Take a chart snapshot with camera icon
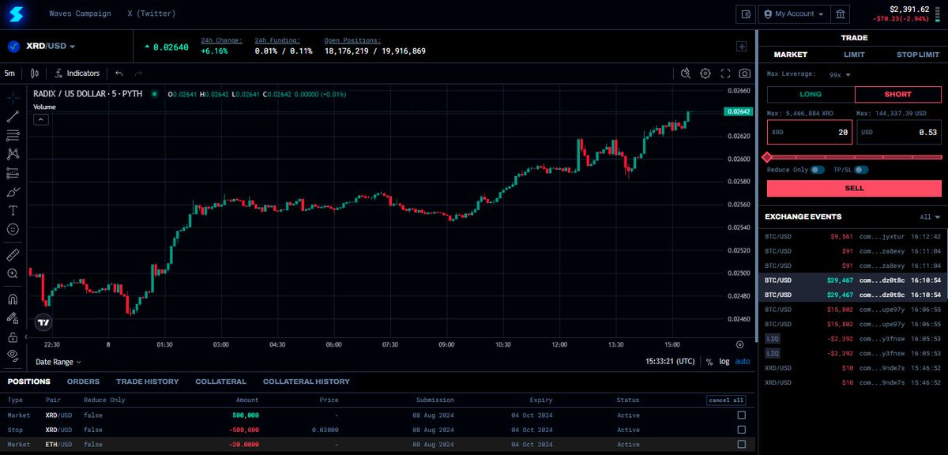This screenshot has width=948, height=455. coord(745,73)
